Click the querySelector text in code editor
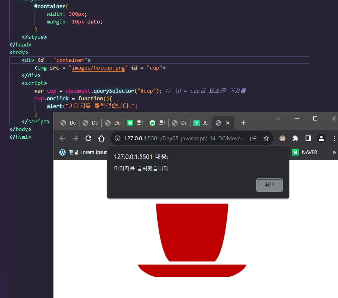The width and height of the screenshot is (338, 298). pos(114,91)
